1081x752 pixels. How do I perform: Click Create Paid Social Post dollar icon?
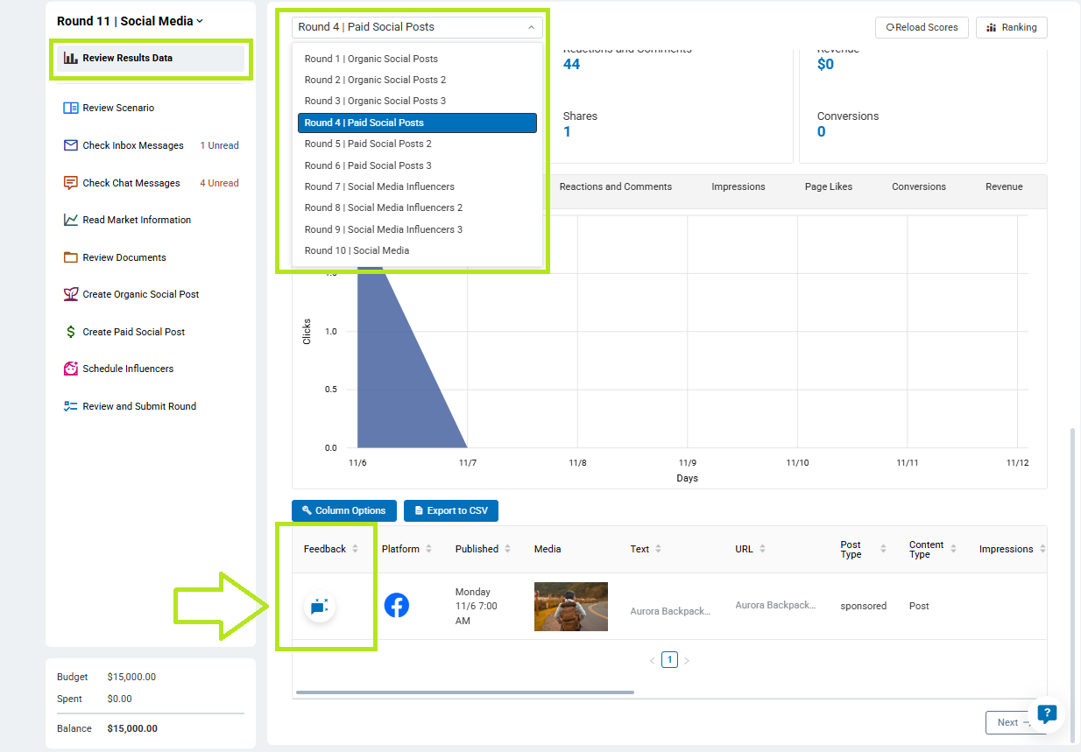click(x=71, y=332)
